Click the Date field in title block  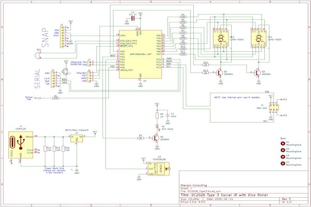[x=220, y=199]
